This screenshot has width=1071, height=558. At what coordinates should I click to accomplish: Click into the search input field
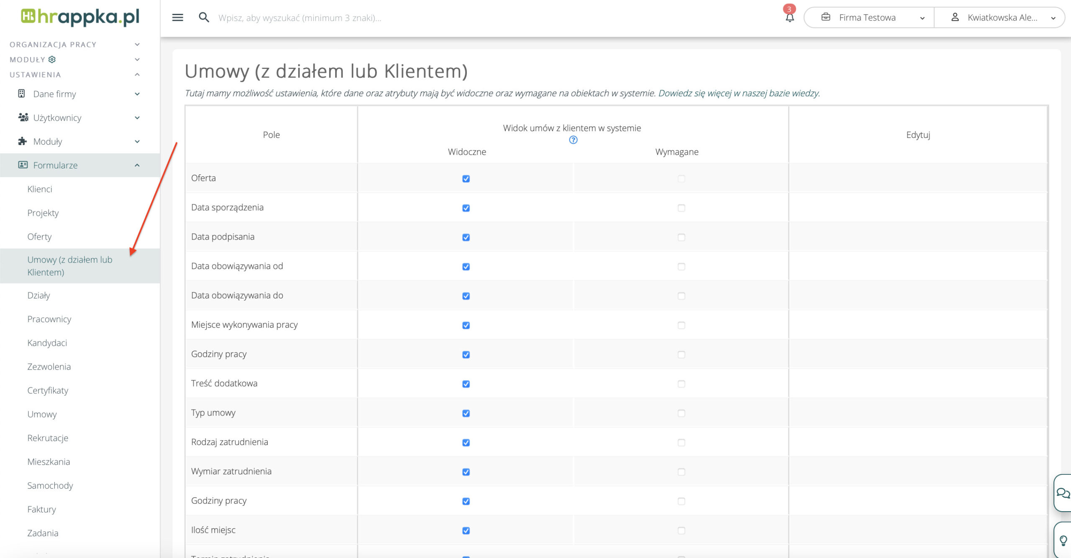[x=300, y=18]
